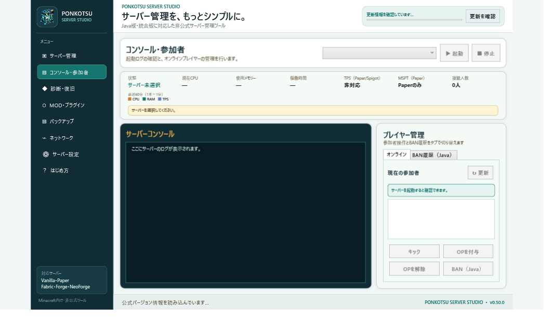Open バックアップ section

tap(72, 121)
